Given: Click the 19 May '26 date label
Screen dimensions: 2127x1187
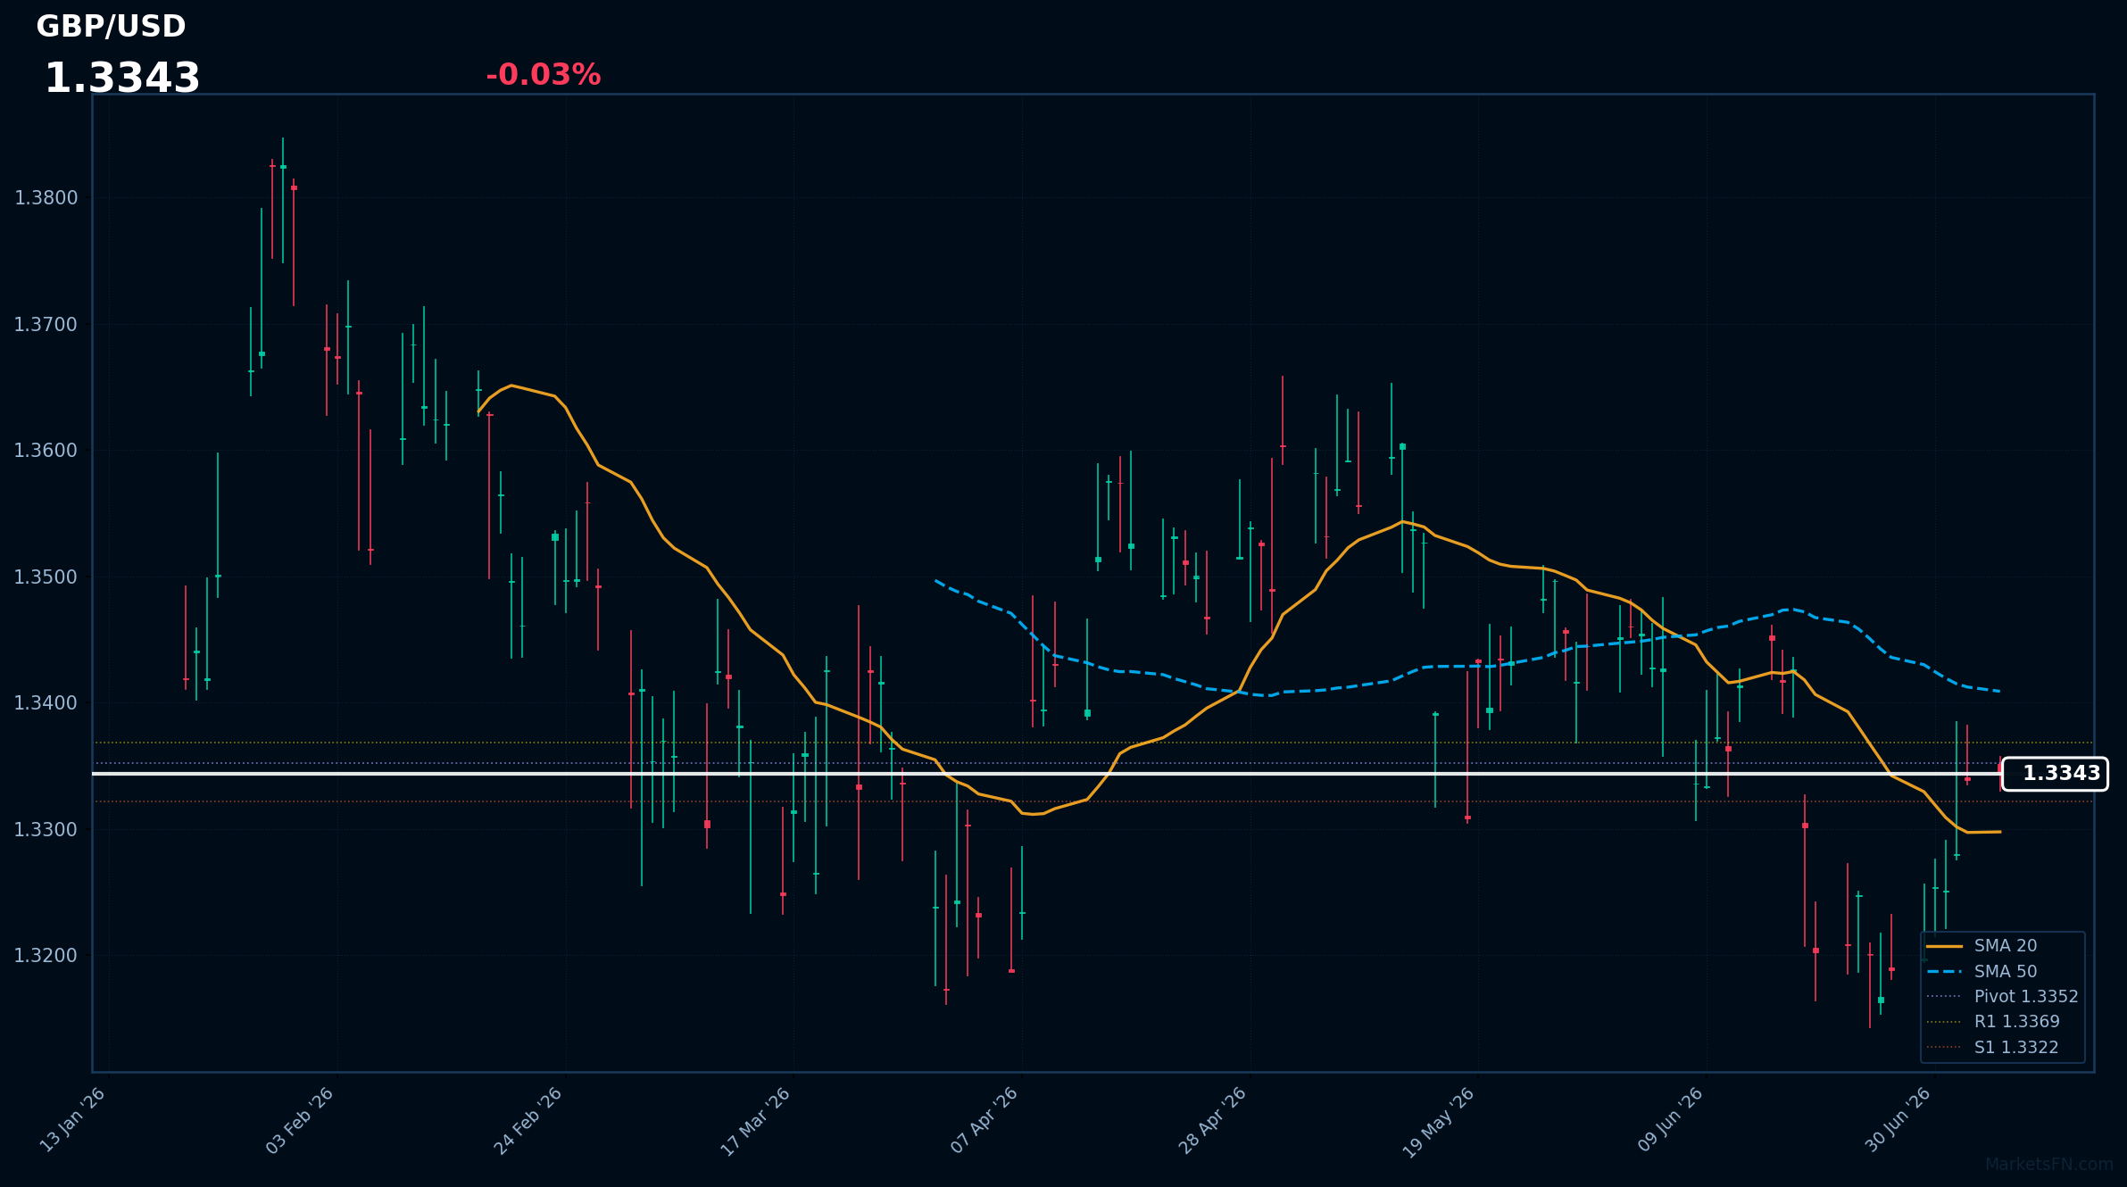Looking at the screenshot, I should pos(1440,1123).
